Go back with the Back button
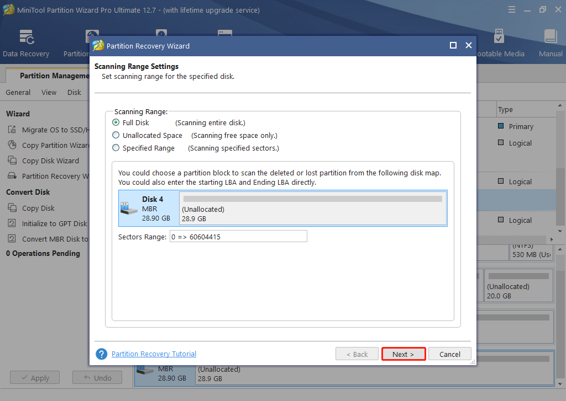The image size is (566, 401). (357, 354)
